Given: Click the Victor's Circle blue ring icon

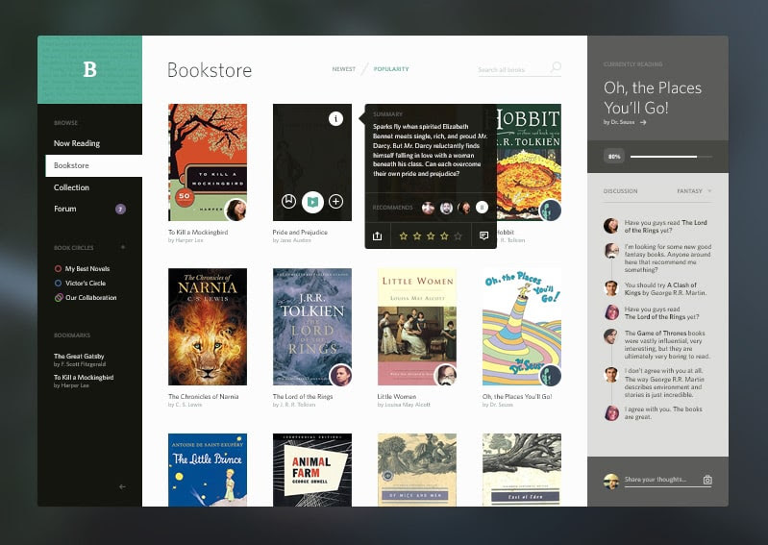Looking at the screenshot, I should [58, 283].
